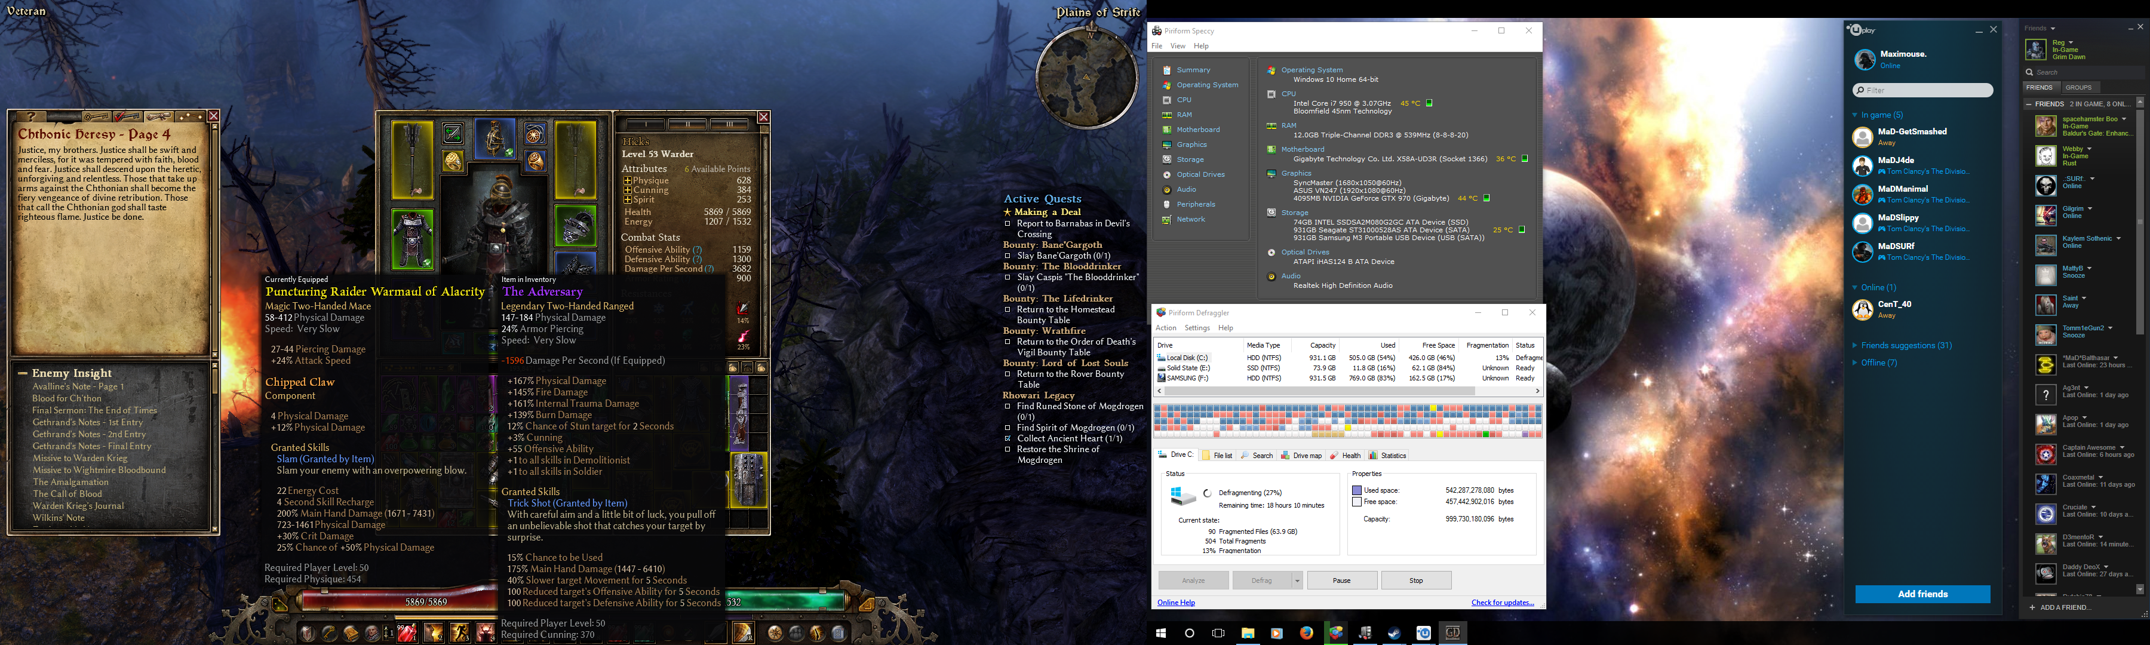Open Action menu in Defraggler
This screenshot has height=645, width=2150.
pyautogui.click(x=1166, y=328)
